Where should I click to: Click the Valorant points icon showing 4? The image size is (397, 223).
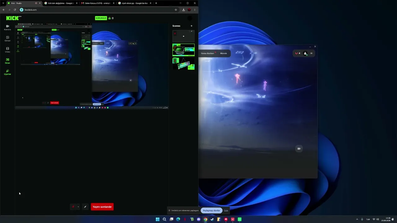click(x=298, y=53)
